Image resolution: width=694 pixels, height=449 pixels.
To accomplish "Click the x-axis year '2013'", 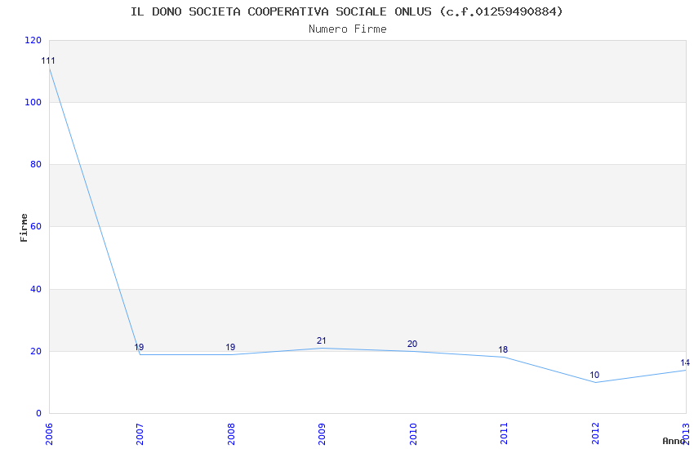I will click(x=686, y=434).
